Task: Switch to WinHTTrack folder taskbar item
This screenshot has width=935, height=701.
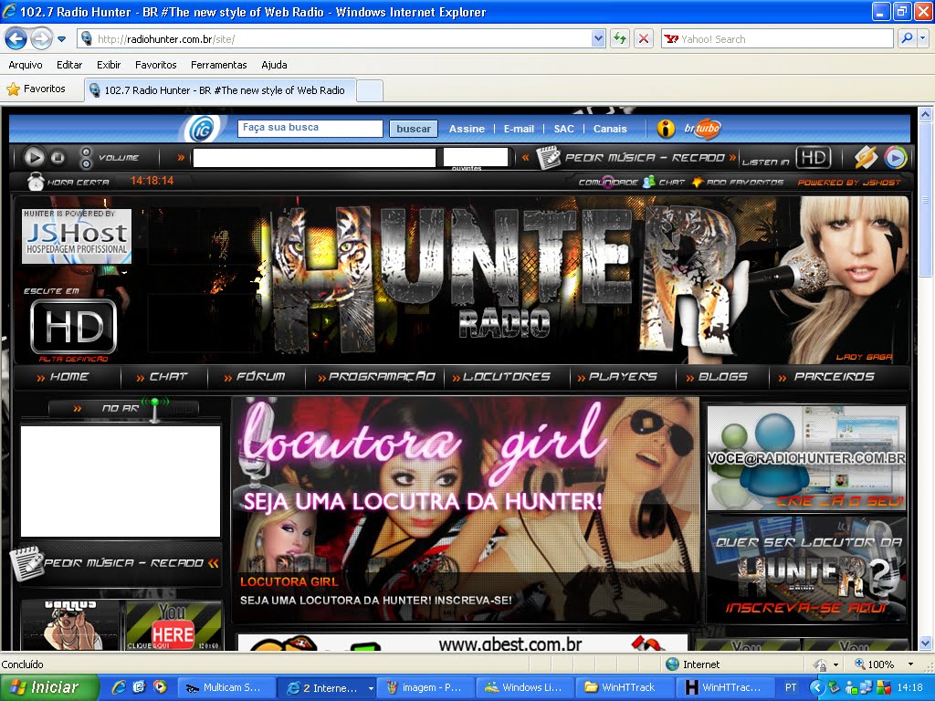Action: tap(626, 687)
